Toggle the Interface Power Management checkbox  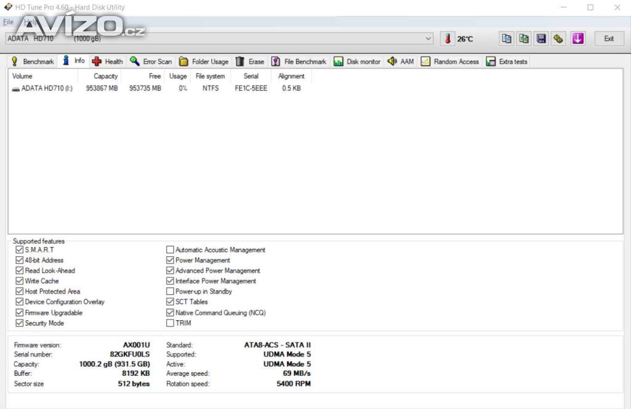pos(170,281)
